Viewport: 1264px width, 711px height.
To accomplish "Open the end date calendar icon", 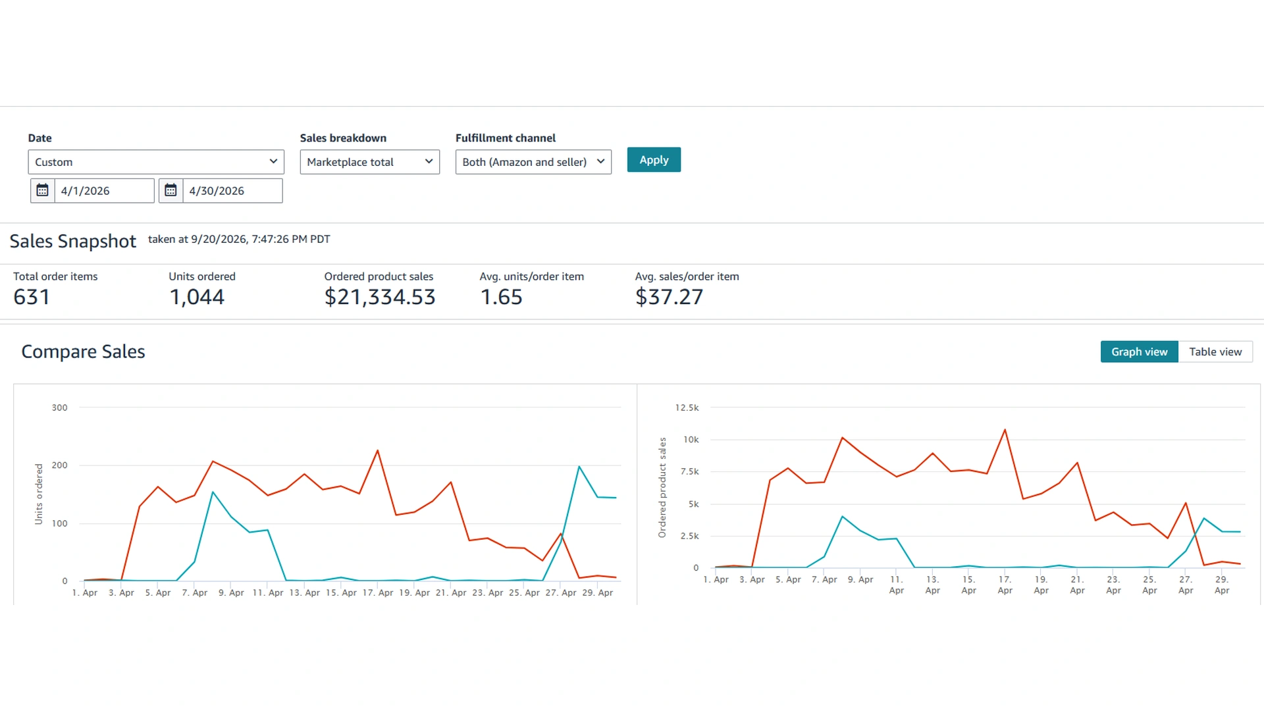I will click(x=171, y=191).
